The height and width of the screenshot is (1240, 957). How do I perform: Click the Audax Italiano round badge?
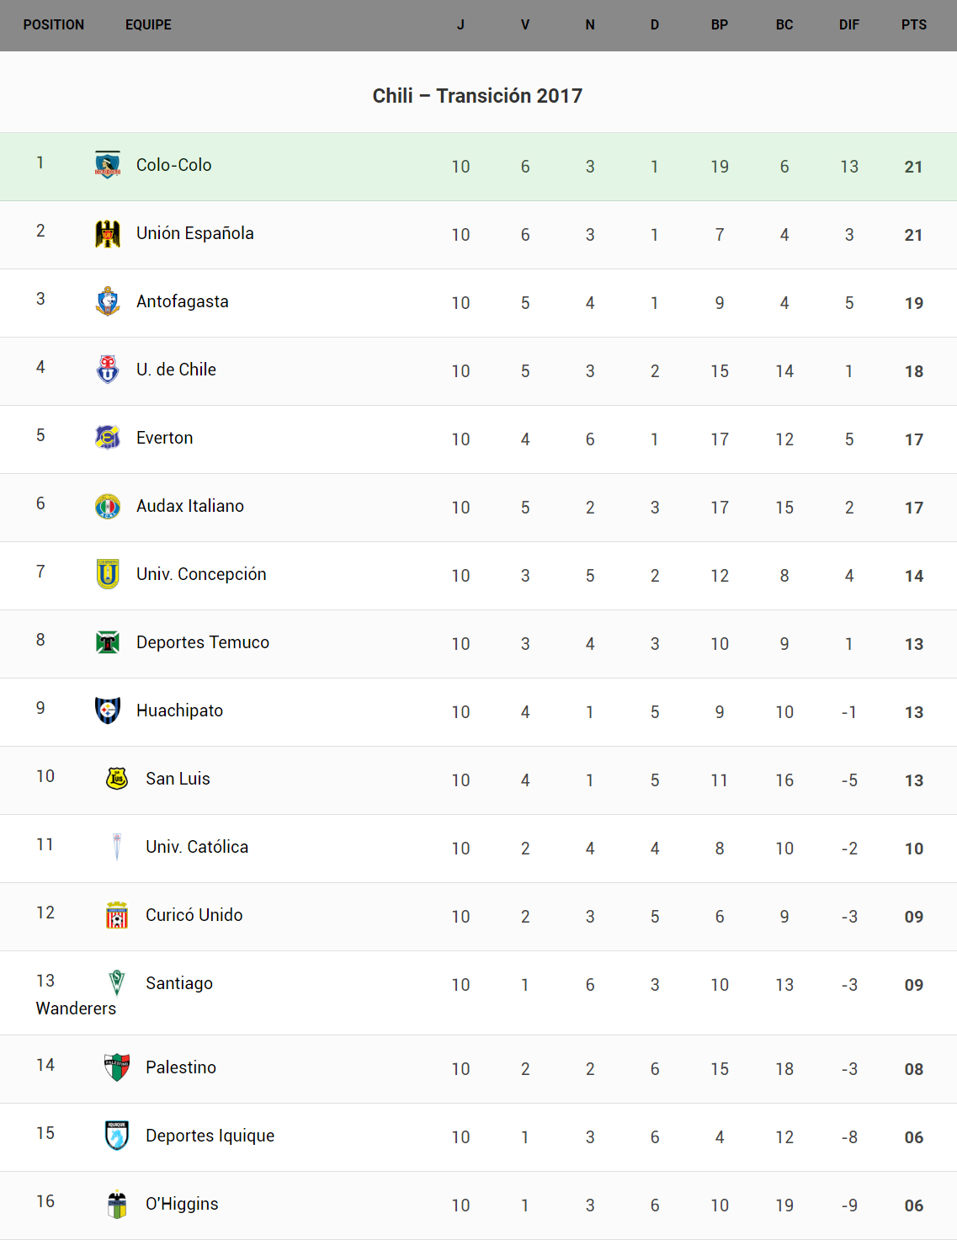coord(108,506)
